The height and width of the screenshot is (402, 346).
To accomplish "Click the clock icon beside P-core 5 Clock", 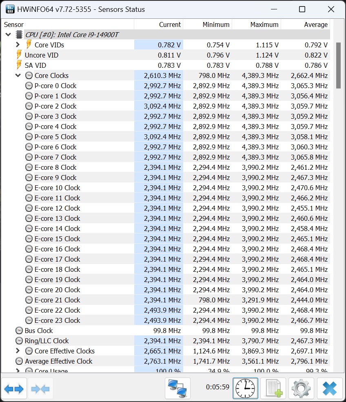I will click(x=29, y=137).
